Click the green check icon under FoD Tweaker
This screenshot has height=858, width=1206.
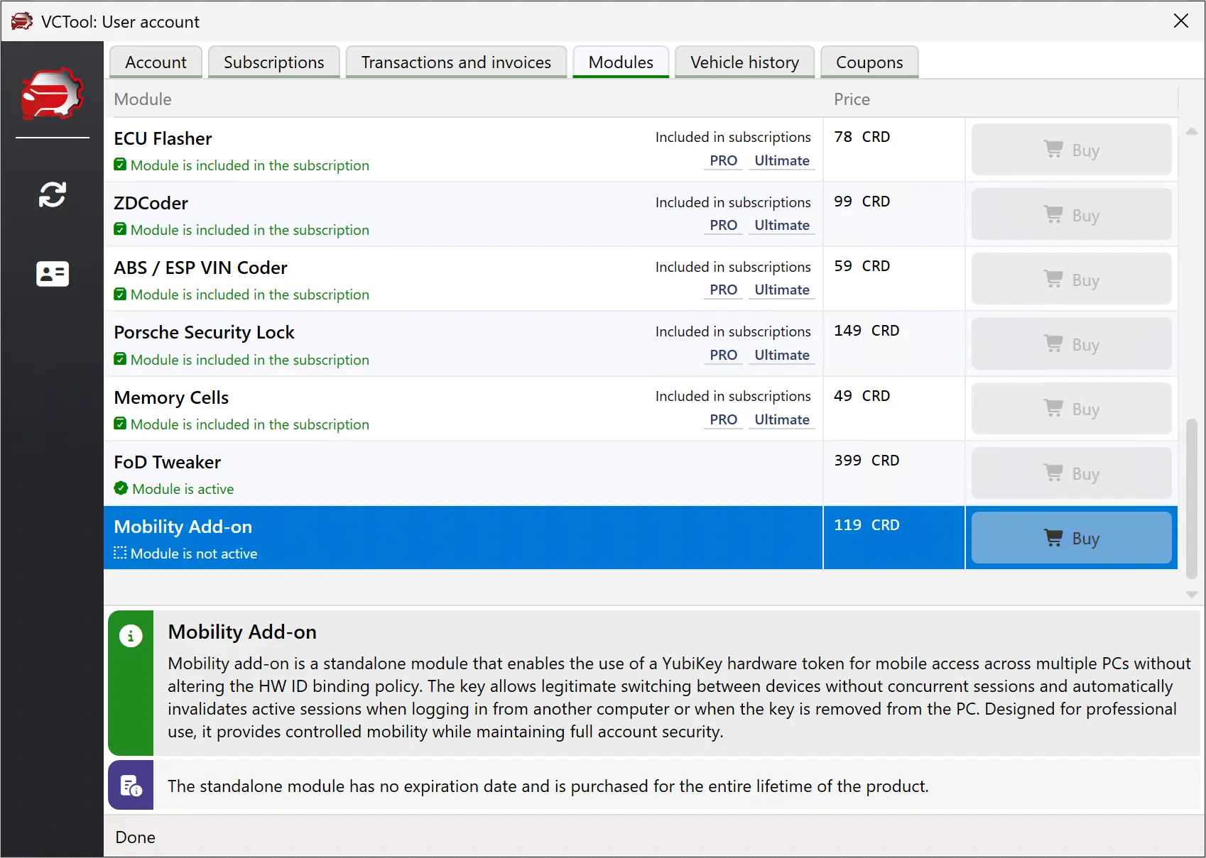point(121,488)
